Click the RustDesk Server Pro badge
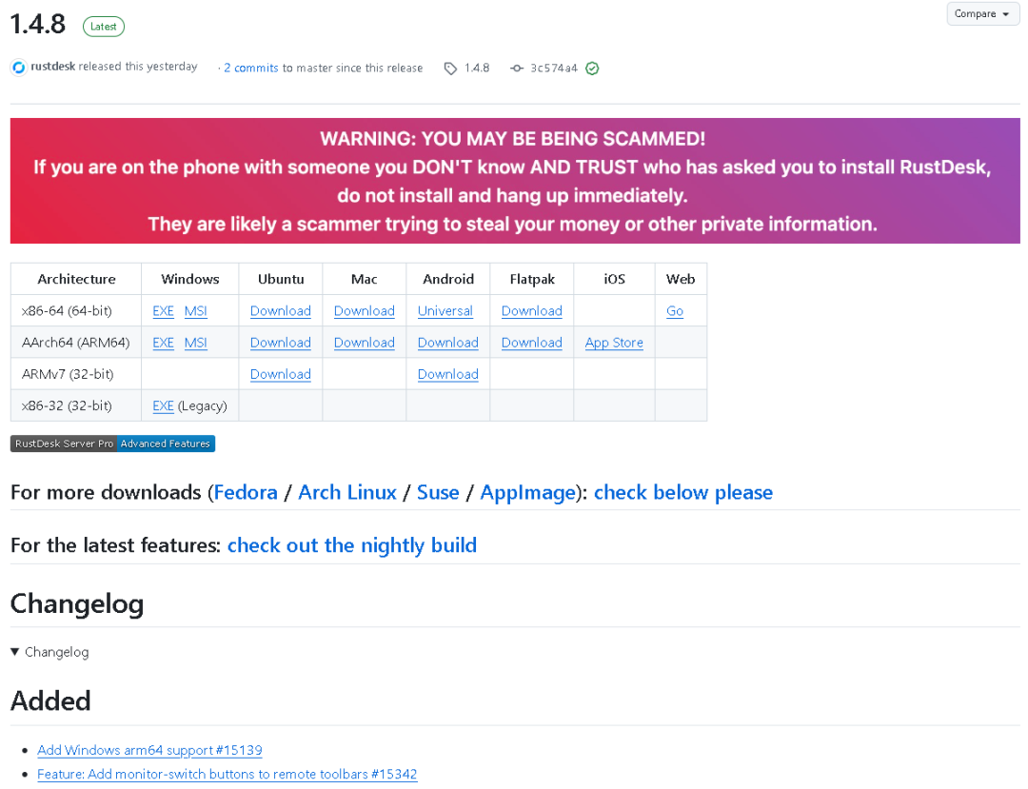The height and width of the screenshot is (789, 1028). click(112, 444)
